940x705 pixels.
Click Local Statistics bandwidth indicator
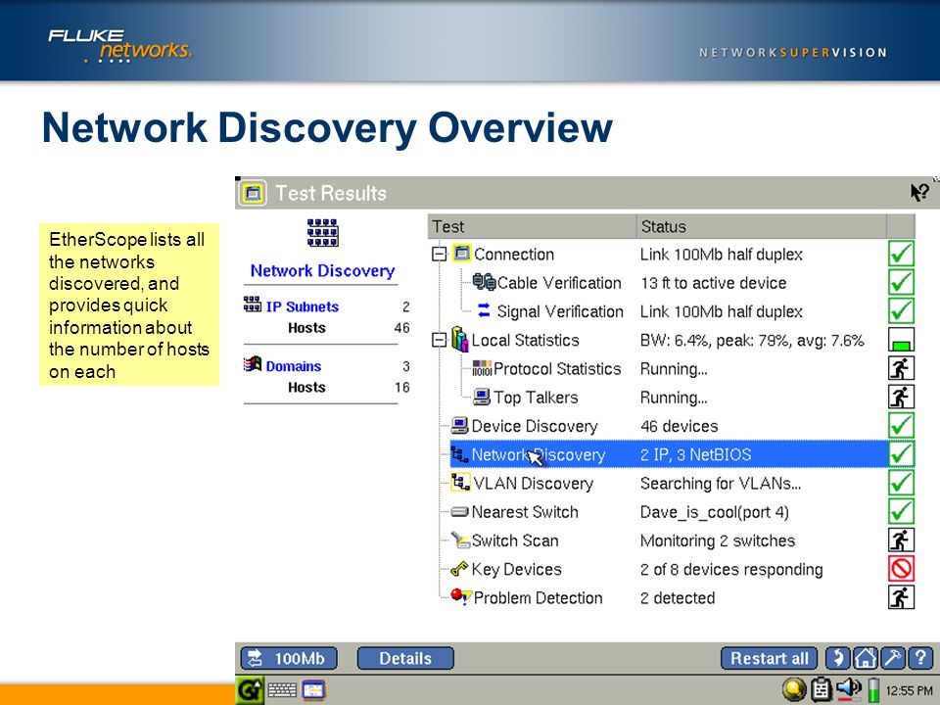coord(901,340)
